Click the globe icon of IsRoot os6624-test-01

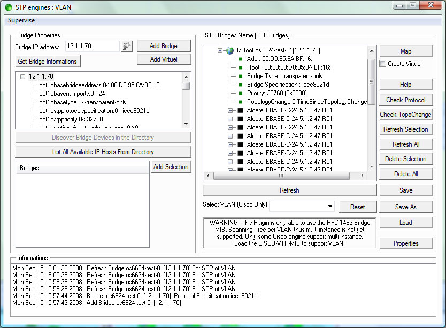click(230, 50)
